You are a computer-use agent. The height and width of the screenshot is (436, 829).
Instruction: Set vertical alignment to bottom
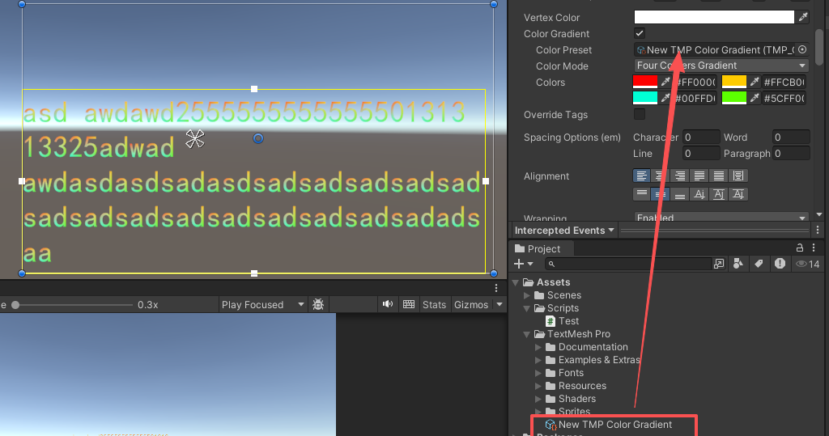pos(680,194)
